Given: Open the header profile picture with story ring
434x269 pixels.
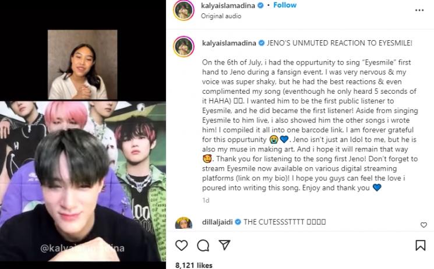Looking at the screenshot, I should point(184,10).
